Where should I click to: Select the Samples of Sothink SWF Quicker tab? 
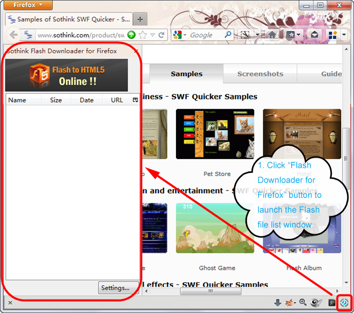[69, 19]
